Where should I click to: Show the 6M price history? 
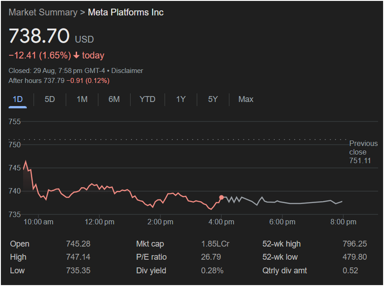pos(114,99)
